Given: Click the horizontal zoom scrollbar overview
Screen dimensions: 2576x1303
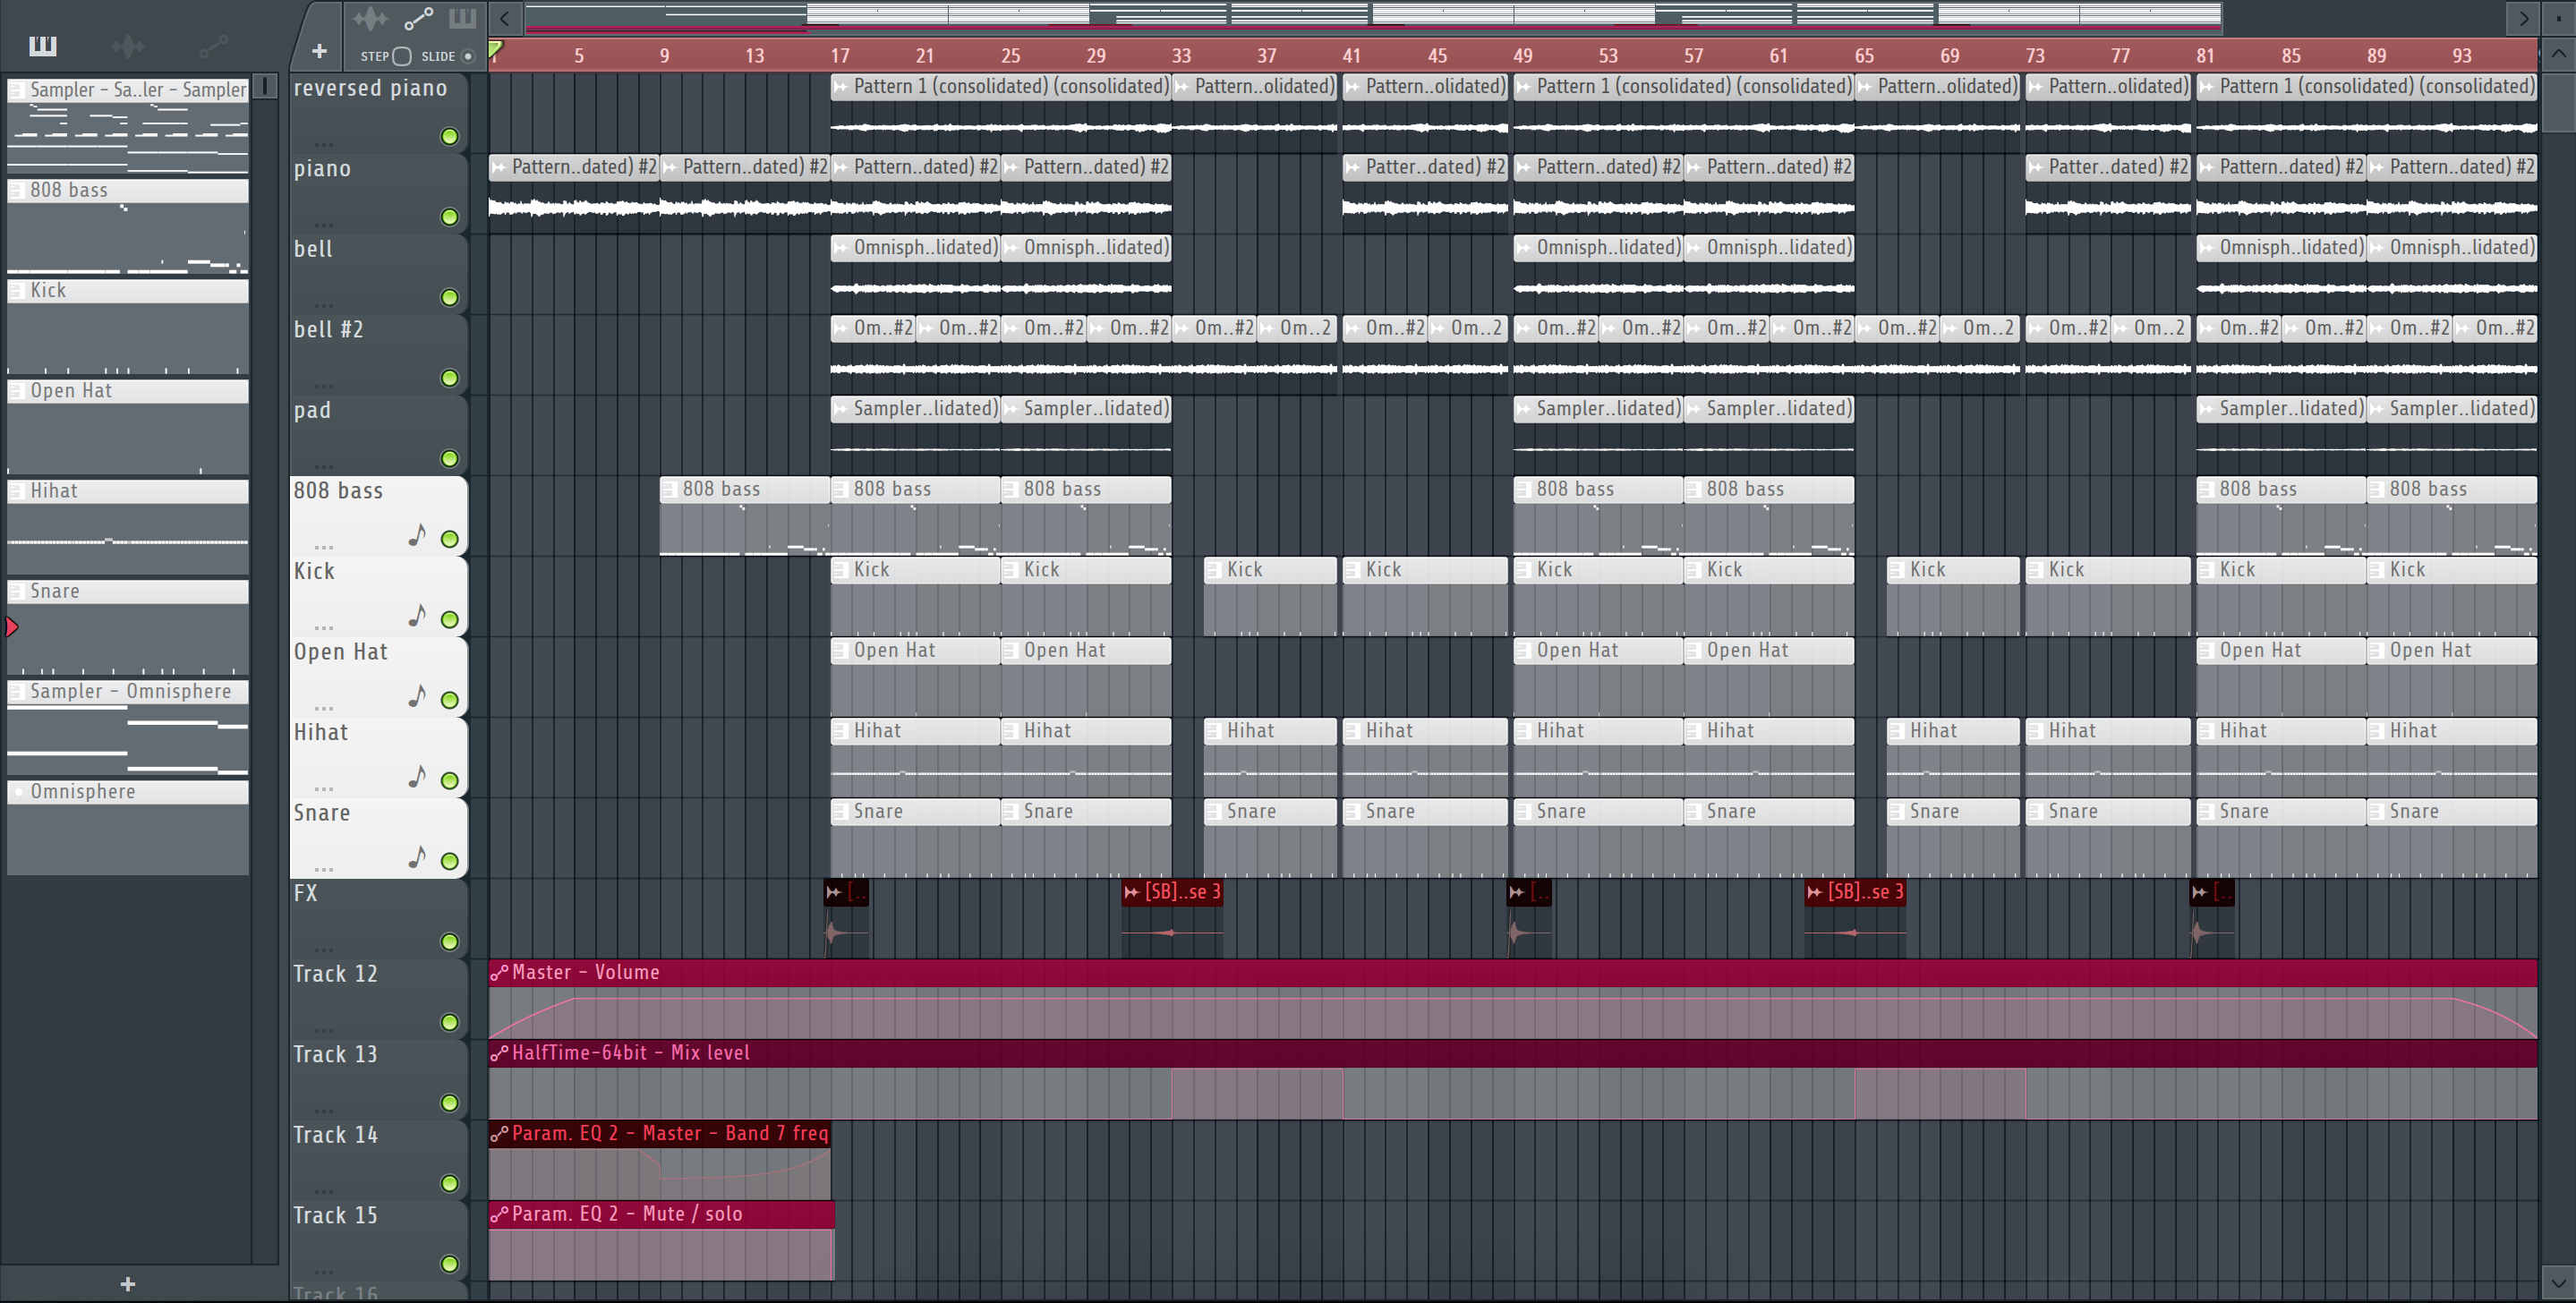Looking at the screenshot, I should point(1373,17).
